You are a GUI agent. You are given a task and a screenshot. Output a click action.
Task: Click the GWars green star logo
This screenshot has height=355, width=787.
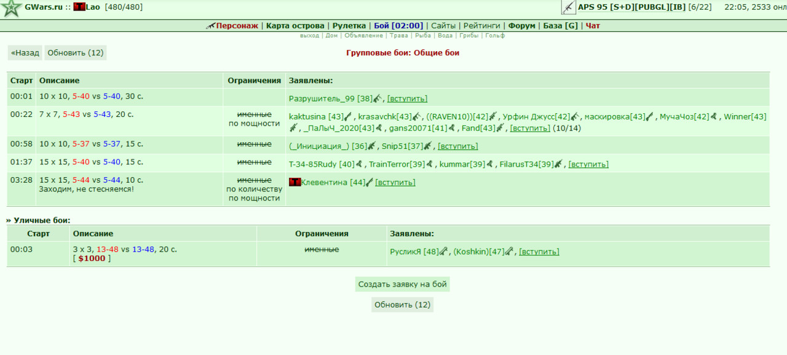(x=11, y=9)
